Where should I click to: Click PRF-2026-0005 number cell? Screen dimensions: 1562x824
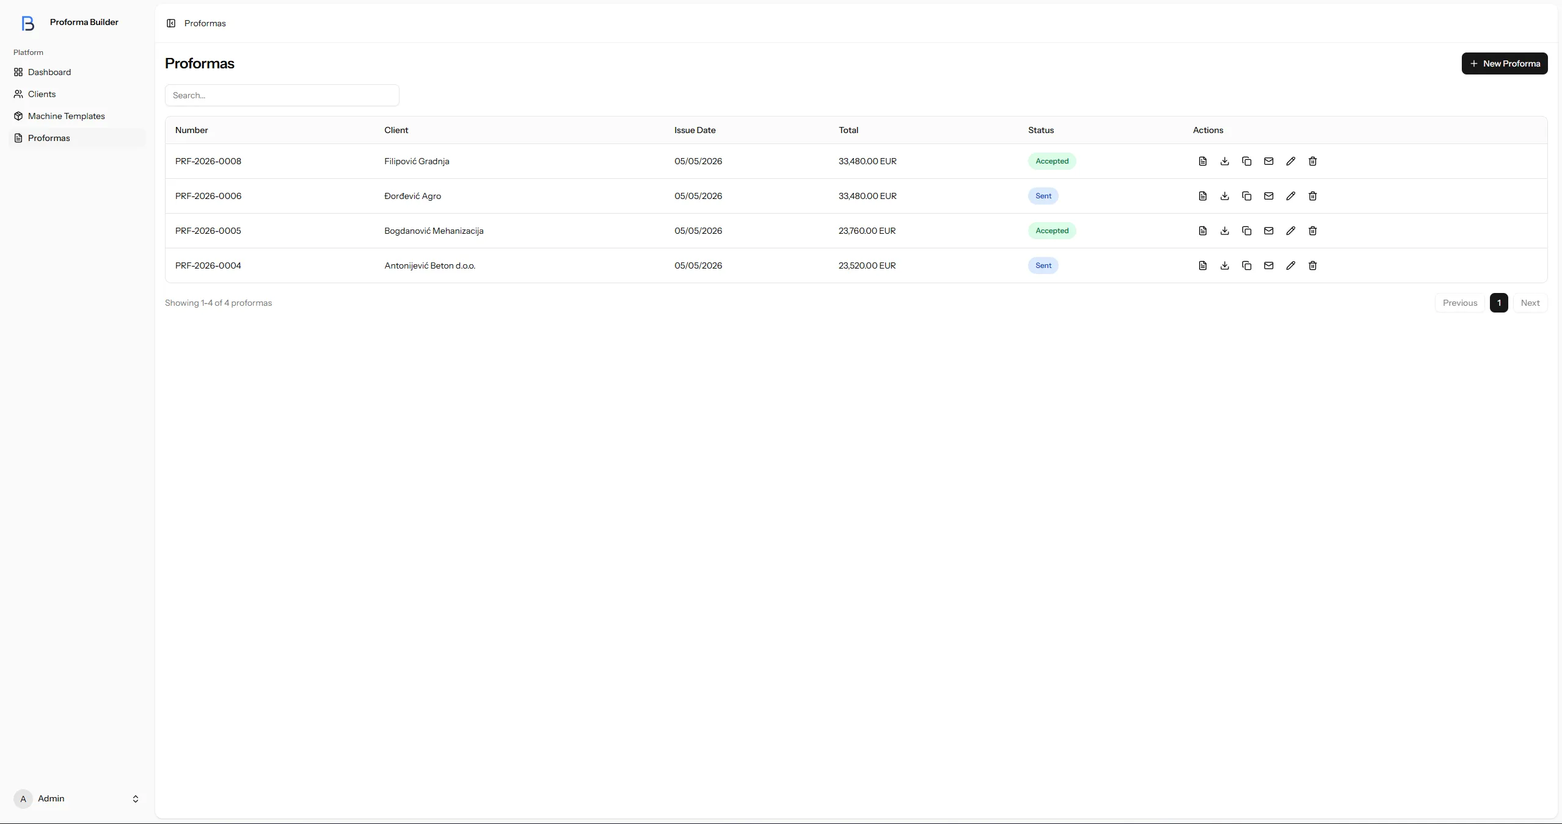[x=208, y=231]
